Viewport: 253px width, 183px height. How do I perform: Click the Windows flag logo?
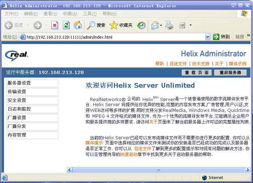click(x=244, y=14)
